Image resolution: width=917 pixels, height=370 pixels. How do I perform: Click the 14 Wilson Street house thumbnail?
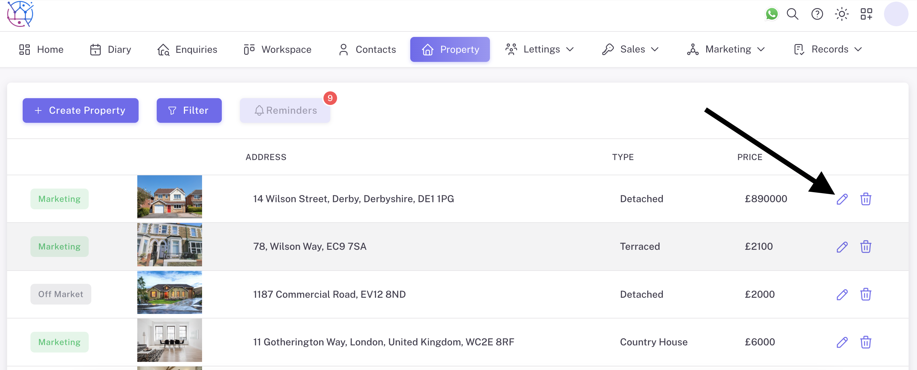pos(169,197)
